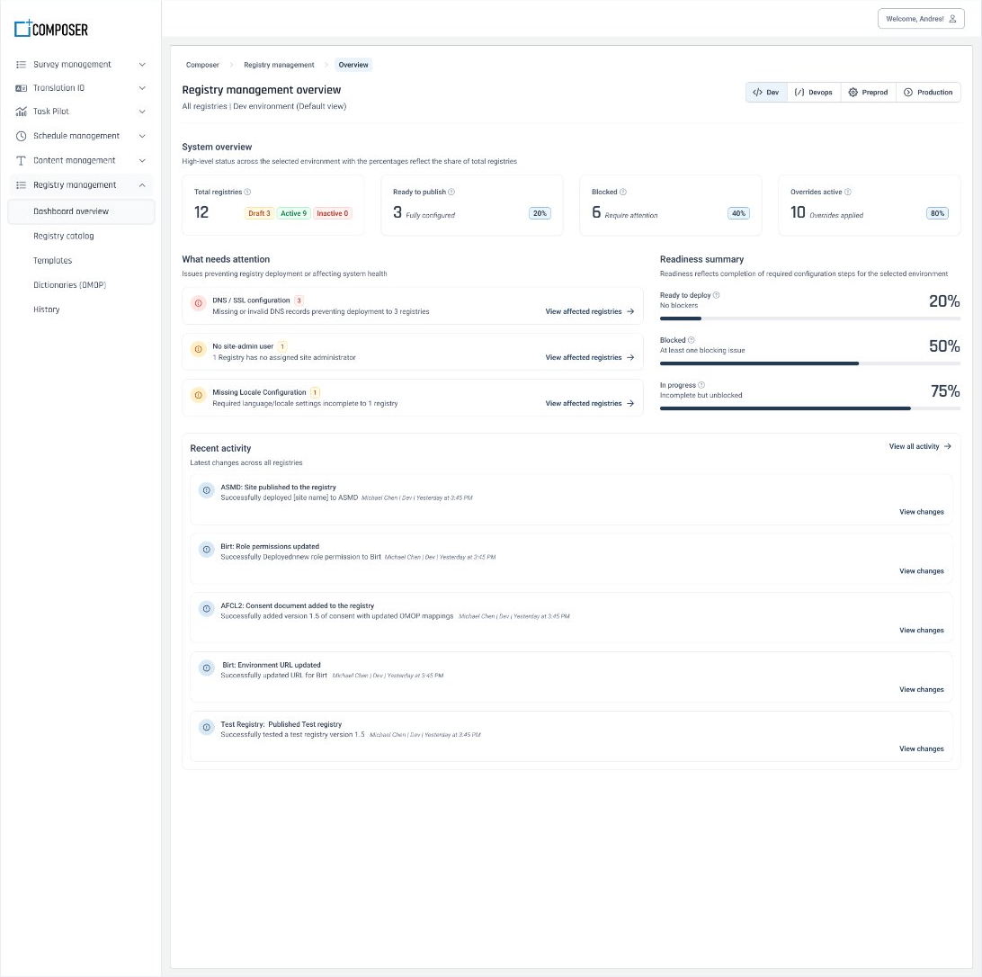
Task: Switch to Production environment tab
Action: point(928,92)
